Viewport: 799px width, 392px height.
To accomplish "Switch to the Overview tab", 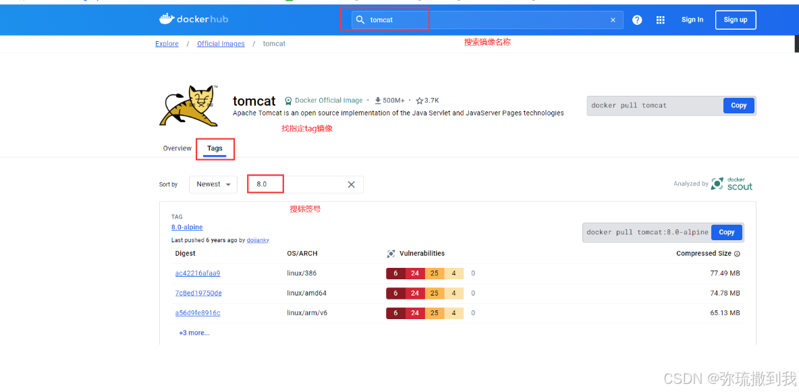I will pyautogui.click(x=177, y=148).
